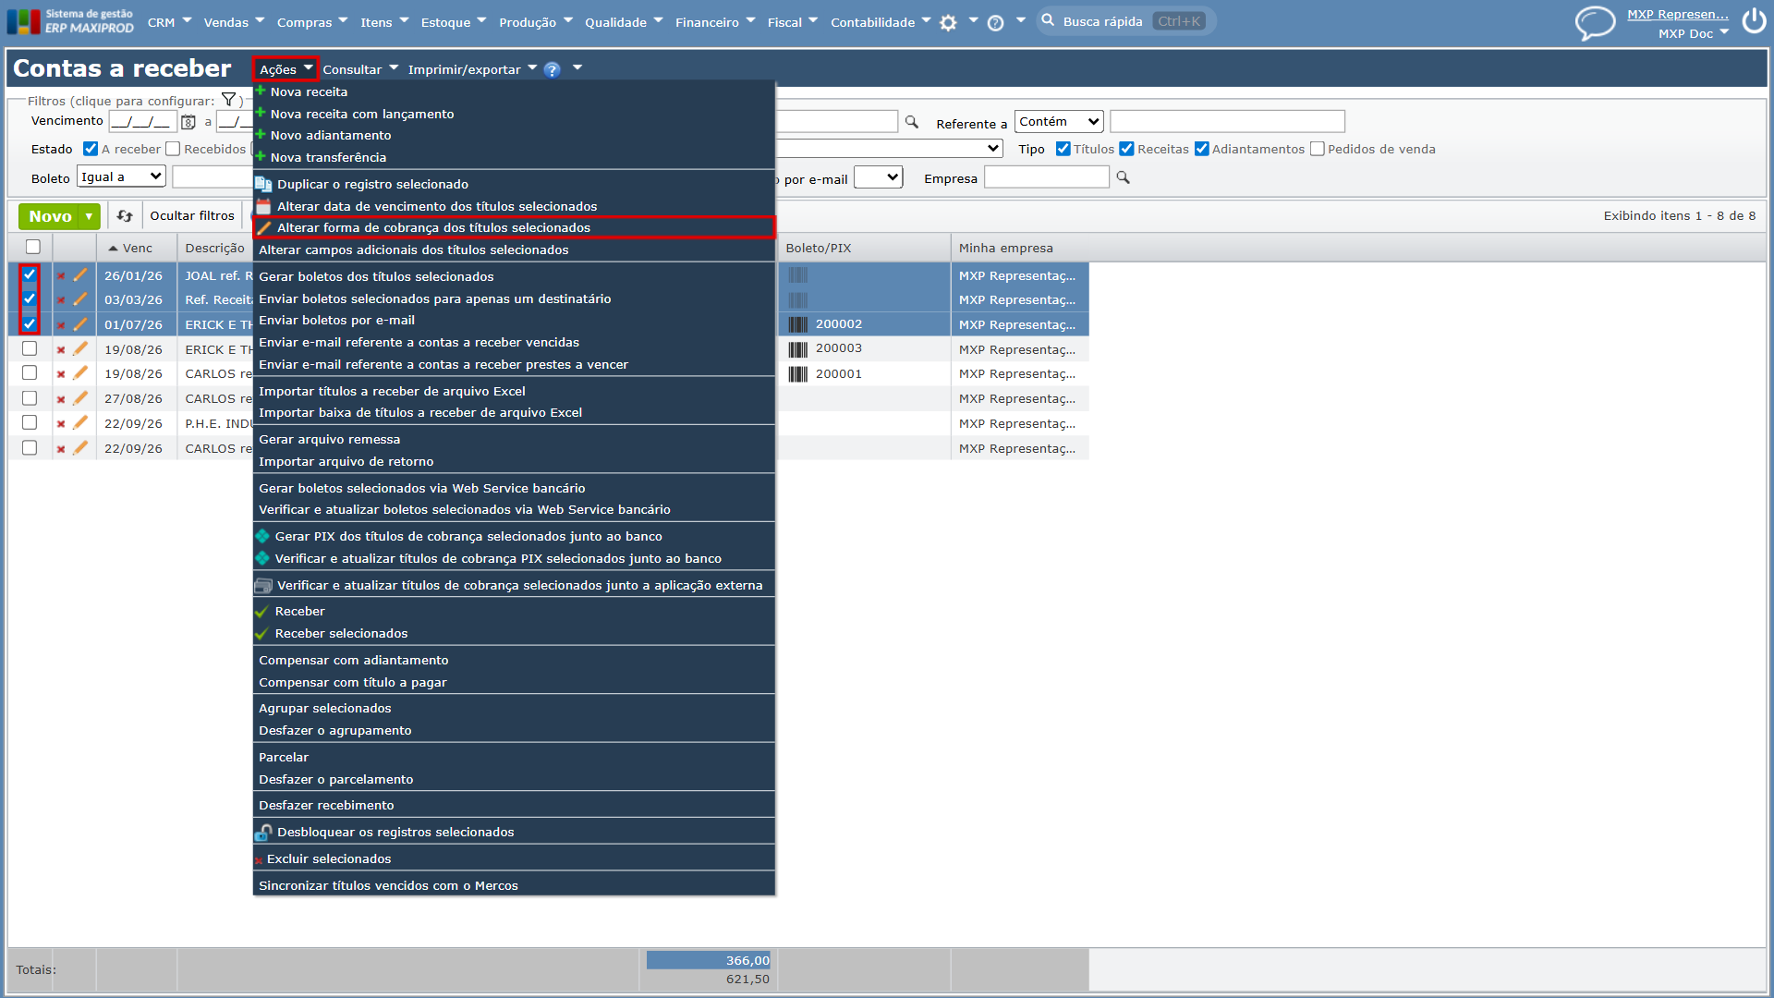Screen dimensions: 1774x998
Task: Open the Vencimento calendar picker icon
Action: [x=188, y=122]
